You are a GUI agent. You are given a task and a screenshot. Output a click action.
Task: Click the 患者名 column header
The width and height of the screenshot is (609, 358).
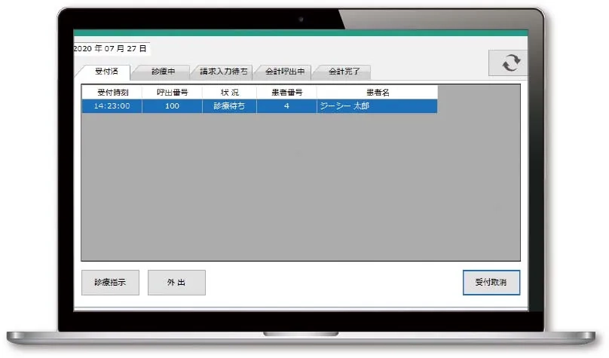377,92
